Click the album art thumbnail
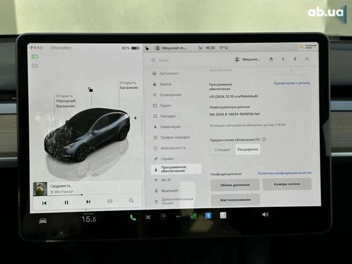The height and width of the screenshot is (264, 352). point(40,189)
